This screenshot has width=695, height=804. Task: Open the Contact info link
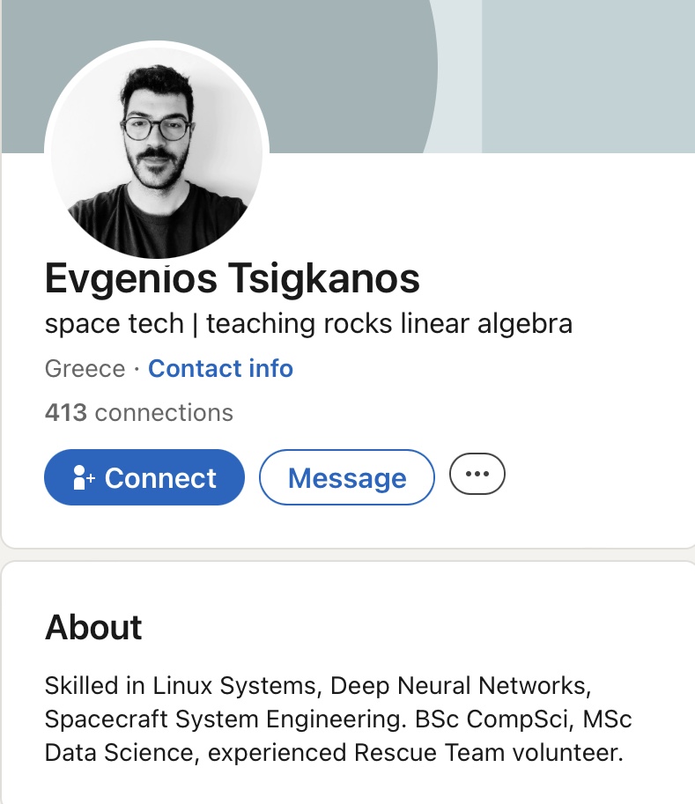(220, 368)
